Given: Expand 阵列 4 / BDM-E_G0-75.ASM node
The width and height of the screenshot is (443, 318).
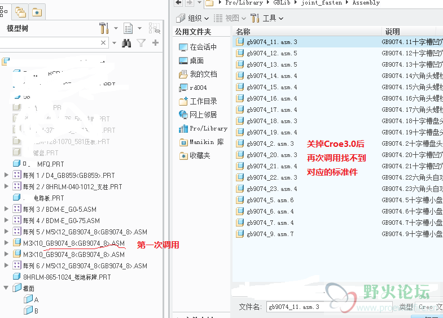Looking at the screenshot, I should (6, 220).
